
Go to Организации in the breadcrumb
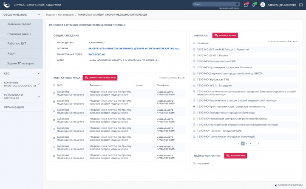66,15
